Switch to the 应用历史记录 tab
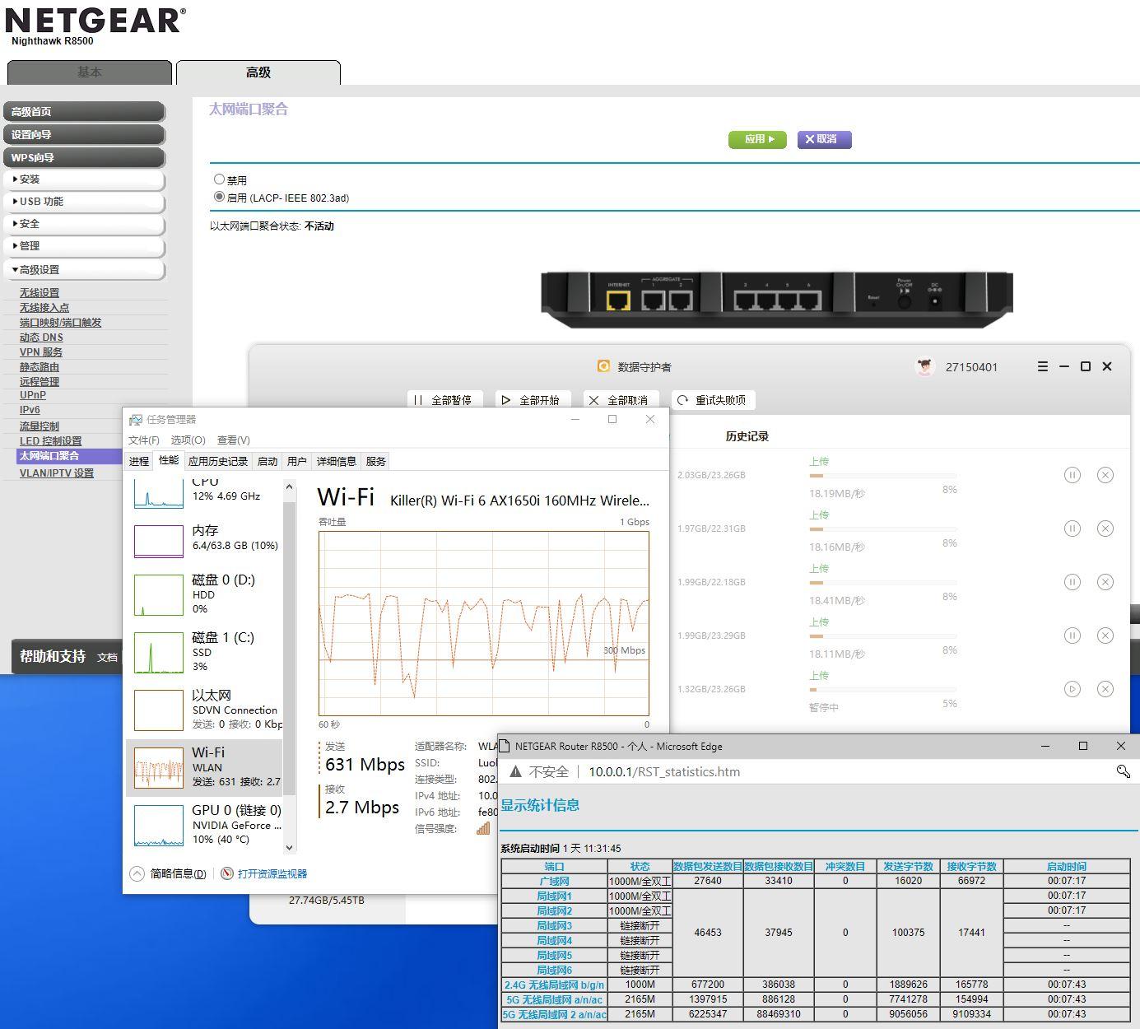The width and height of the screenshot is (1140, 1029). [x=218, y=462]
